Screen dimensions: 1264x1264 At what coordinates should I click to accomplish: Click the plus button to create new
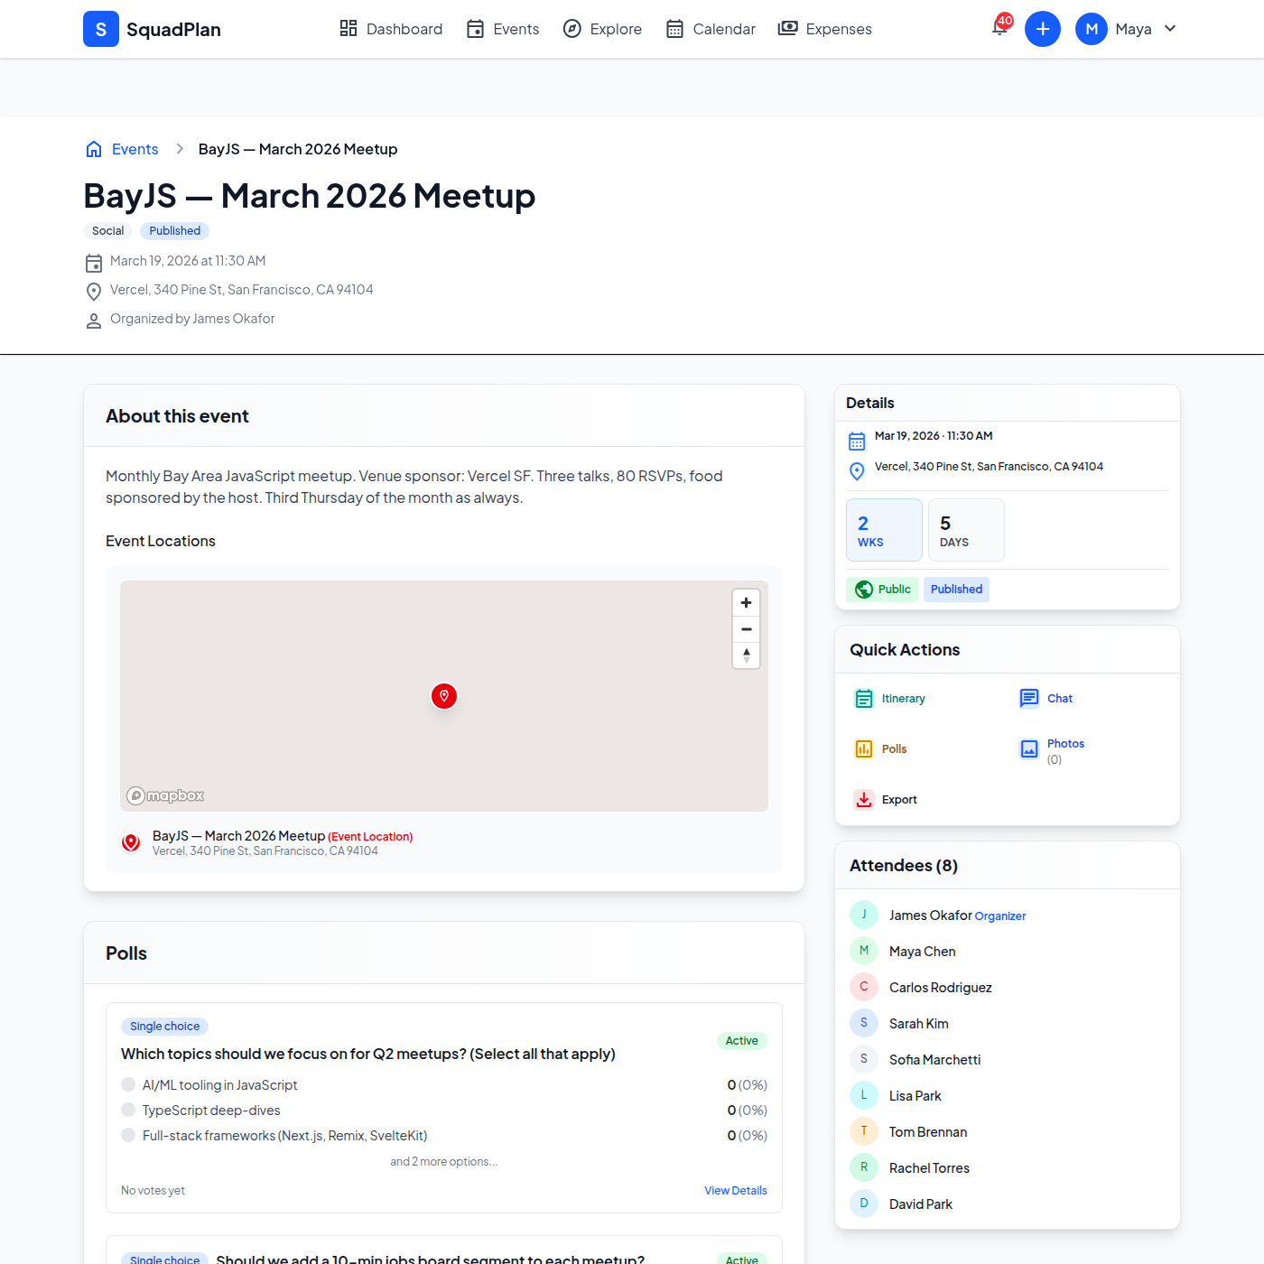[x=1043, y=28]
